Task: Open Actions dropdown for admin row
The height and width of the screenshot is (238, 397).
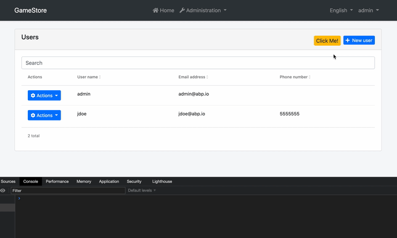Action: (44, 95)
